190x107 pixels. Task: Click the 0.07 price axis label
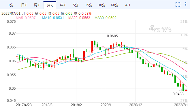[x=12, y=33]
